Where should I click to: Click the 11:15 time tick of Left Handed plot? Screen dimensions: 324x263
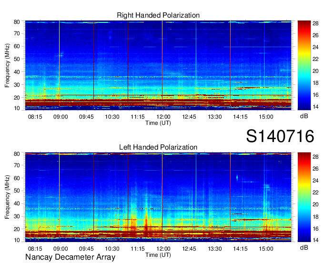click(138, 249)
